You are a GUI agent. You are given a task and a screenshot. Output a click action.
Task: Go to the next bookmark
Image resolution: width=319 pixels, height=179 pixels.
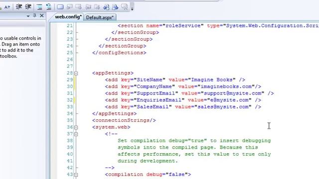(79, 7)
